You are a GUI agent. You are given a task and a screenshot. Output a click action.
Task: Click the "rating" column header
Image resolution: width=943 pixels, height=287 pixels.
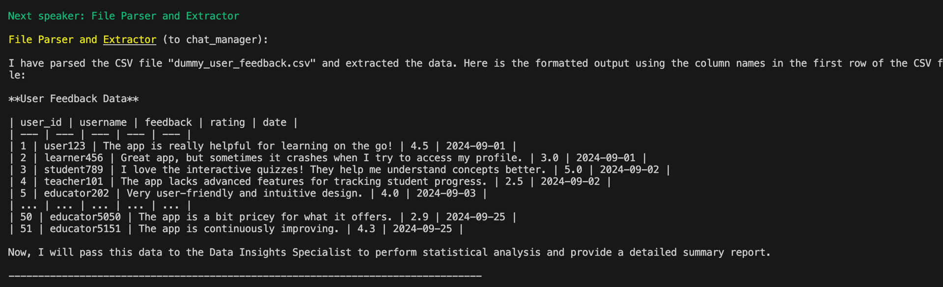227,122
